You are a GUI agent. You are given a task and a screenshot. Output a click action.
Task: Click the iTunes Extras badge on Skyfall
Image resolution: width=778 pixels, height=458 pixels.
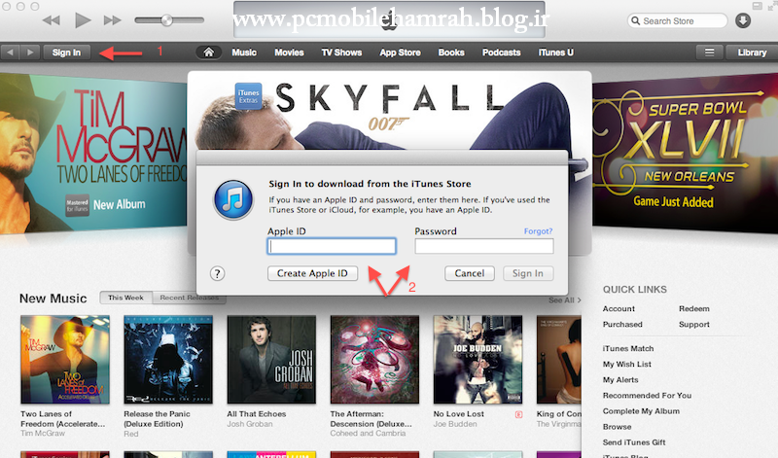click(x=248, y=95)
